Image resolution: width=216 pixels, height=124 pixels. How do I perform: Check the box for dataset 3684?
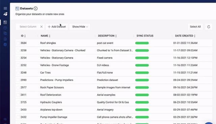point(18,43)
